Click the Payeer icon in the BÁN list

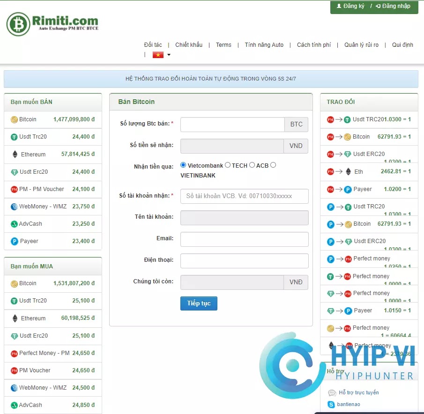(x=15, y=241)
